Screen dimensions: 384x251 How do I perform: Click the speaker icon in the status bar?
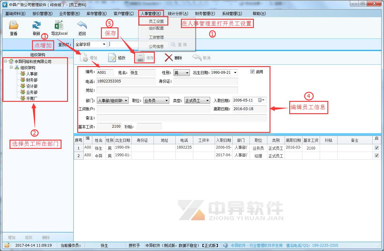coord(226,245)
